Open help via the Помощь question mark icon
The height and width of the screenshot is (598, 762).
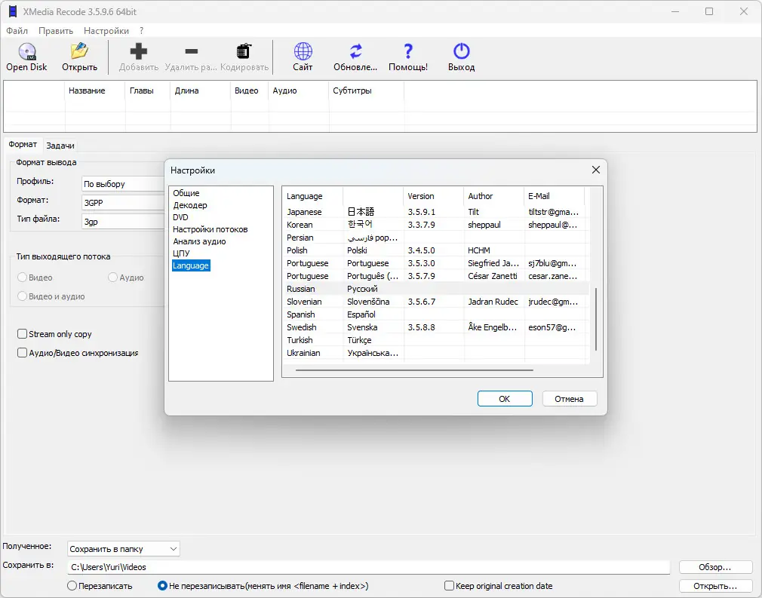(408, 51)
